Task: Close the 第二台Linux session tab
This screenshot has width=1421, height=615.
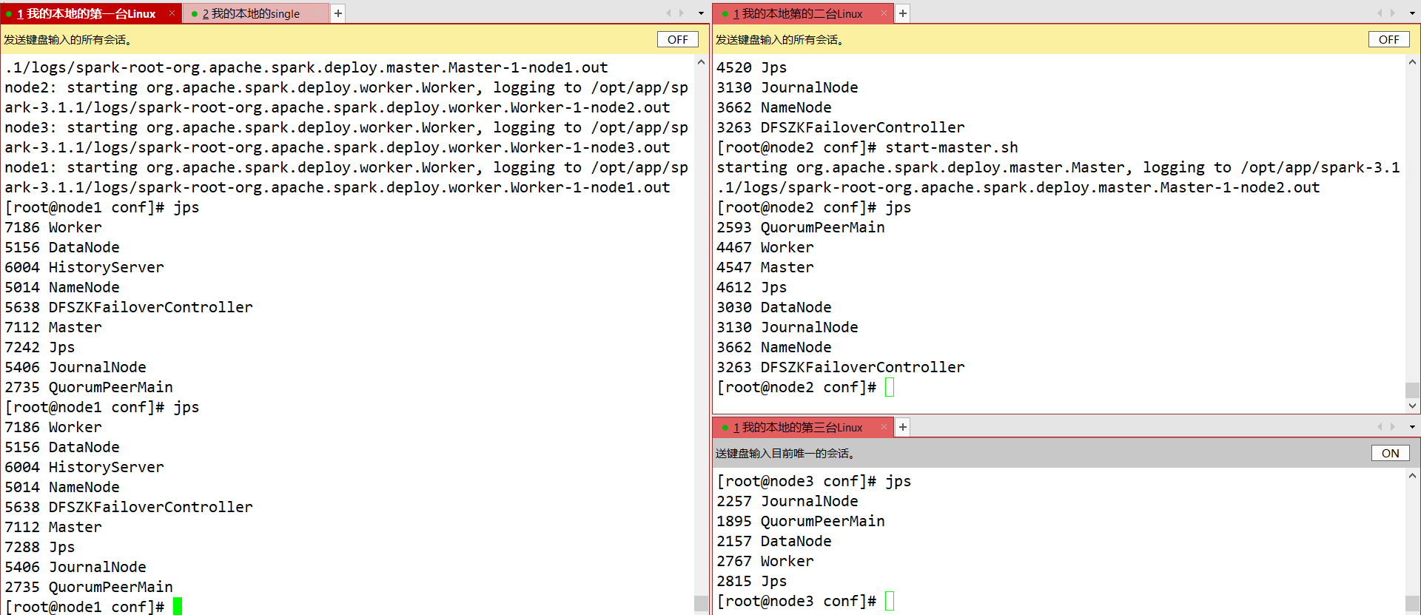Action: [884, 13]
